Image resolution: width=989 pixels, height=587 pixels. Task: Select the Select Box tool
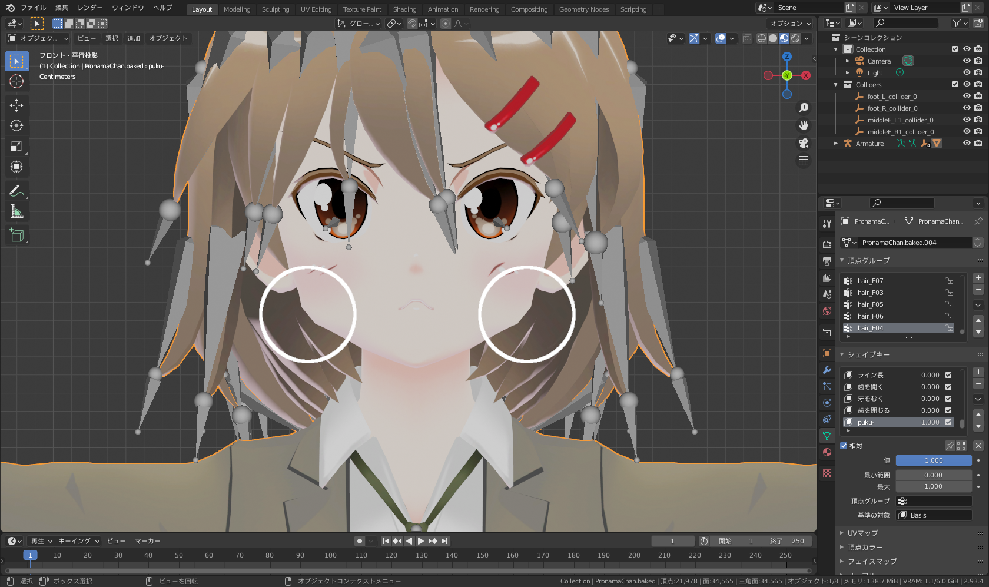pyautogui.click(x=16, y=61)
